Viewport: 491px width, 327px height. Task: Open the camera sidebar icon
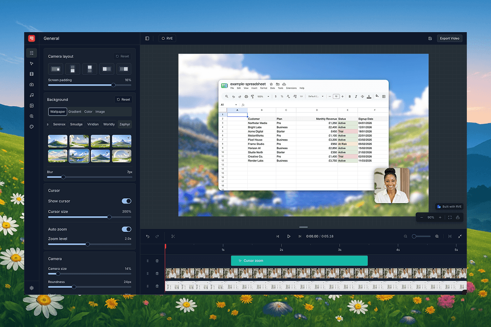pos(32,85)
